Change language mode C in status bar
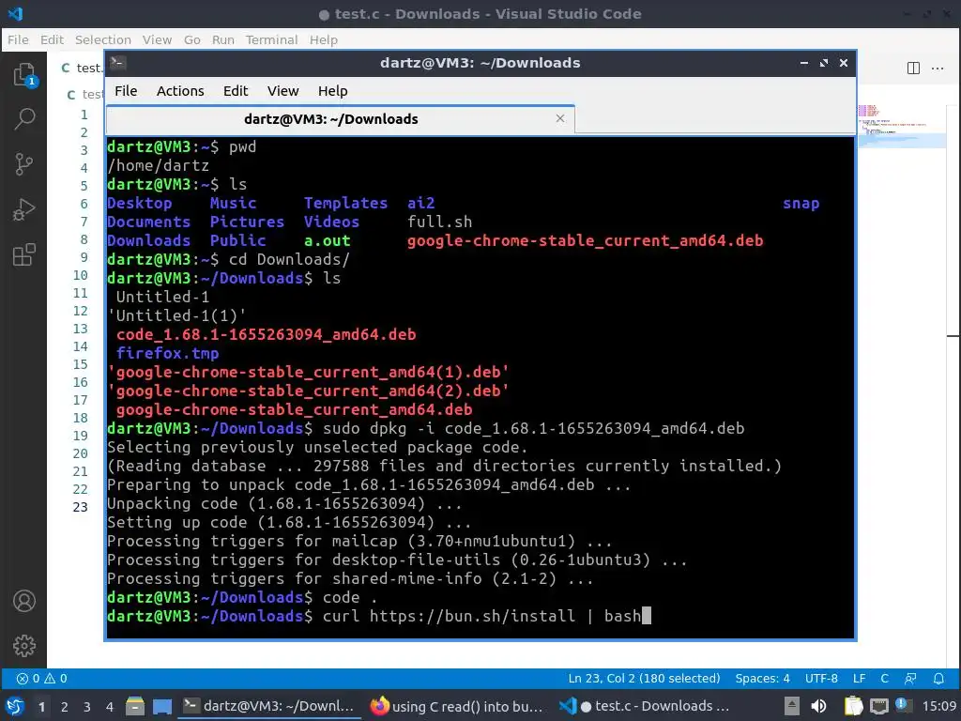This screenshot has height=721, width=961. [884, 679]
